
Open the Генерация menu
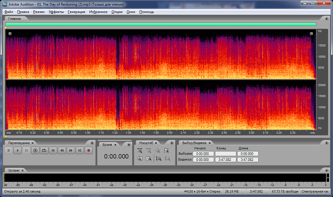(76, 11)
